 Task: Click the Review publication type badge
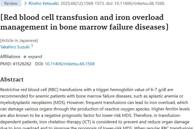pyautogui.click(x=11, y=3)
